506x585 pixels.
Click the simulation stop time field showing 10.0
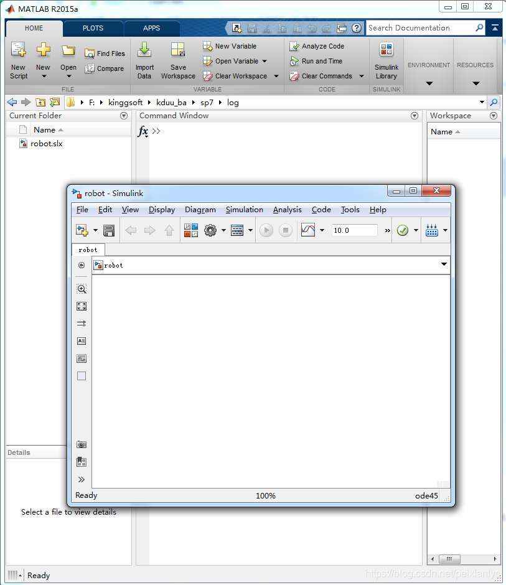tap(354, 230)
